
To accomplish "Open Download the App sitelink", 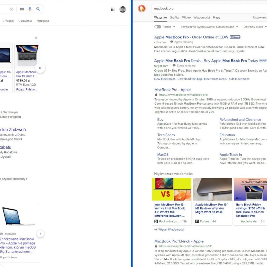I will 190,79.
